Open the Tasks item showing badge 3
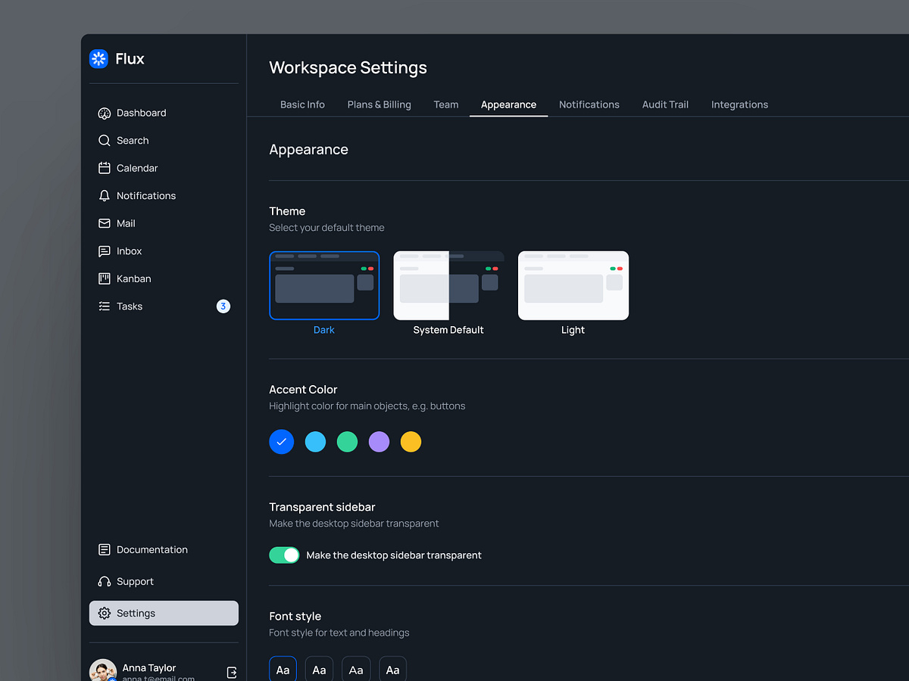The image size is (909, 681). tap(130, 306)
